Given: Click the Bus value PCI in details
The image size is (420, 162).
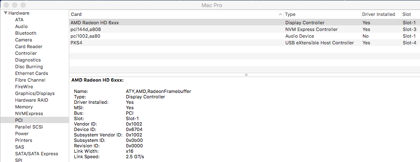Looking at the screenshot, I should (130, 113).
